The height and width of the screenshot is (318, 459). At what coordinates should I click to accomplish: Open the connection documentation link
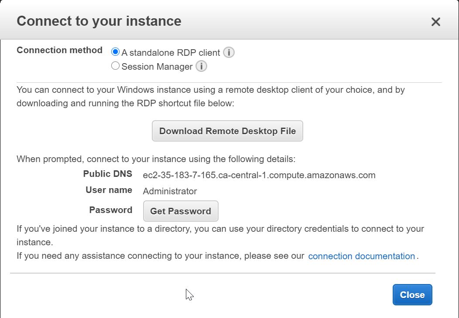click(361, 256)
